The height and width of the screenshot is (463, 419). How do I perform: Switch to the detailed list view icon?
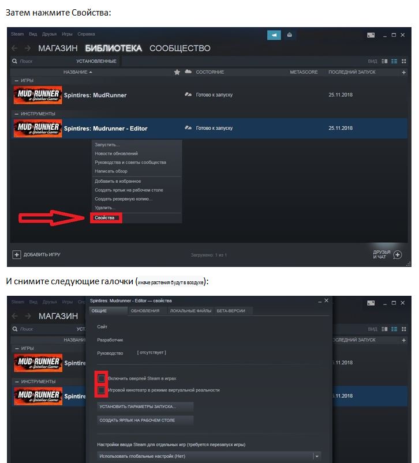394,61
